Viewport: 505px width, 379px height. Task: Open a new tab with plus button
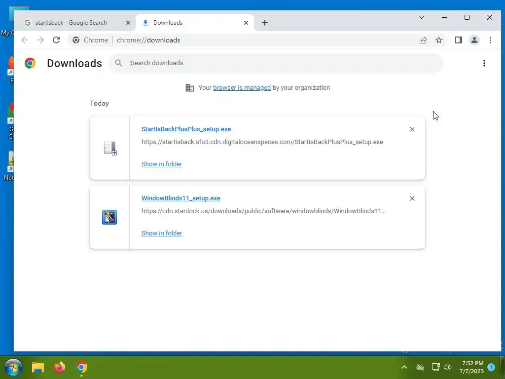pos(265,23)
